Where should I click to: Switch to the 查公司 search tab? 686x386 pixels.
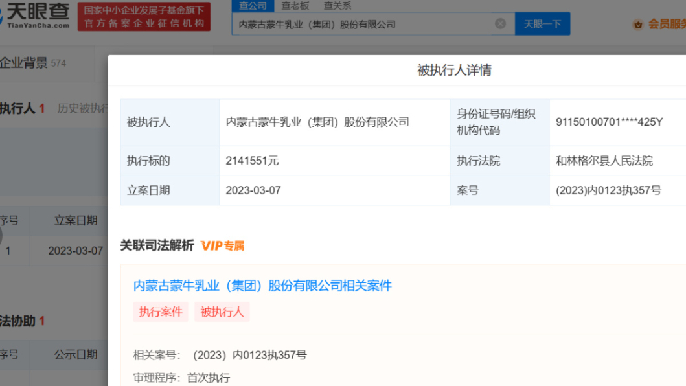pos(253,6)
